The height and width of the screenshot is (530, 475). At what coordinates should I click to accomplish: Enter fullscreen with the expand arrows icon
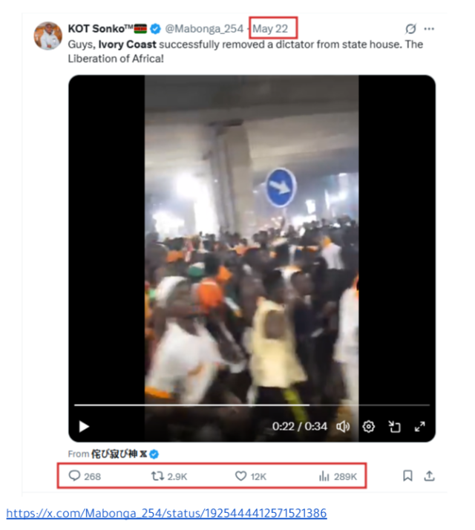[x=420, y=427]
